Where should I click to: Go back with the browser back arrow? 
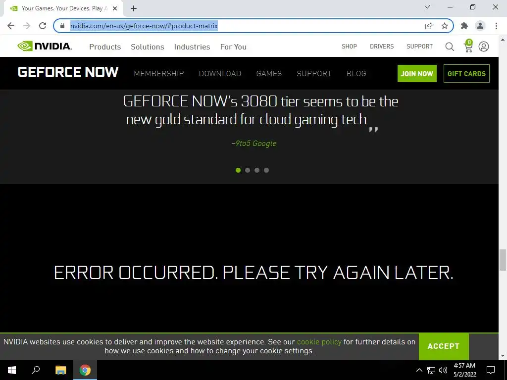(x=11, y=26)
